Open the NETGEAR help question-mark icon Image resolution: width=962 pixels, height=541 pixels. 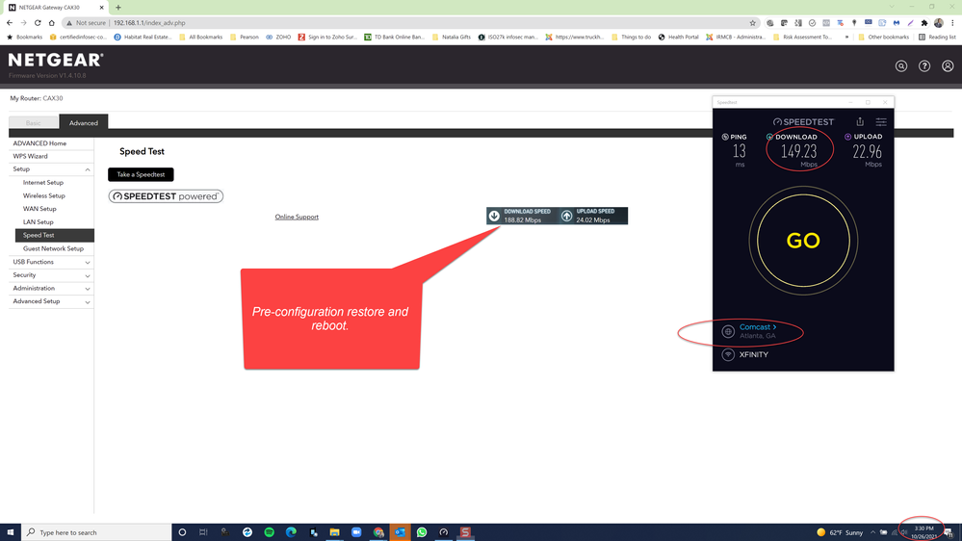pyautogui.click(x=923, y=66)
